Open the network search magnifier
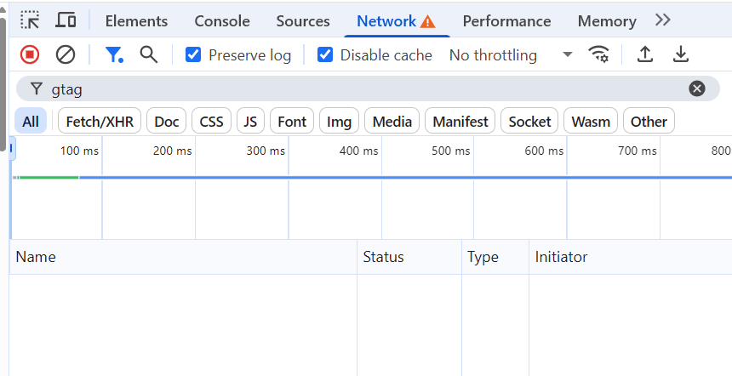 point(149,55)
